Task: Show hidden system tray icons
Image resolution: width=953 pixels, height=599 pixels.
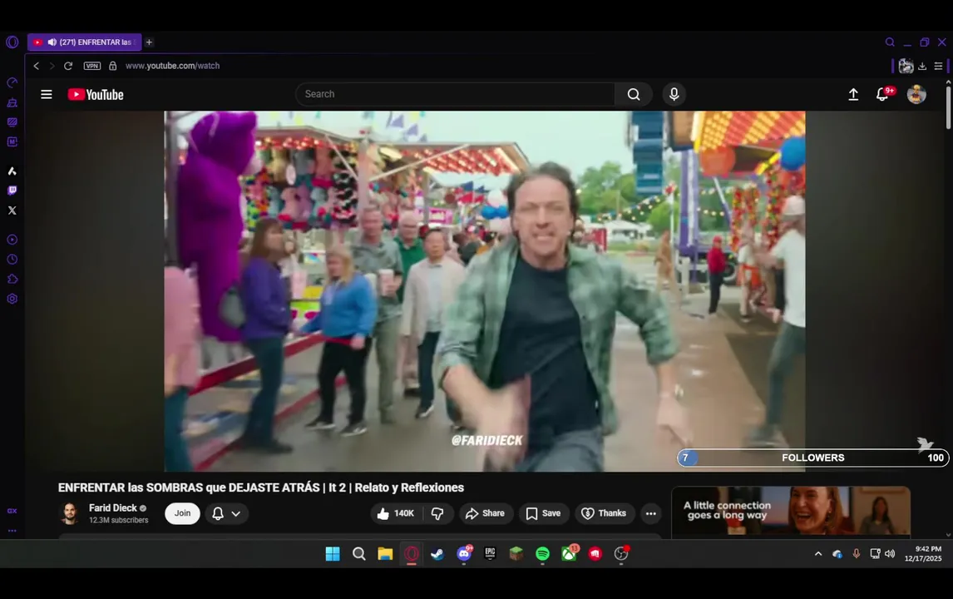Action: [x=818, y=553]
